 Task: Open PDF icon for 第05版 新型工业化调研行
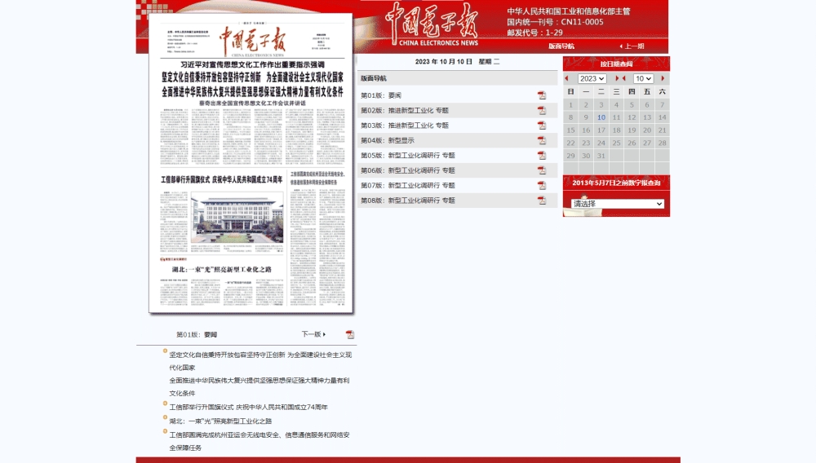coord(542,156)
